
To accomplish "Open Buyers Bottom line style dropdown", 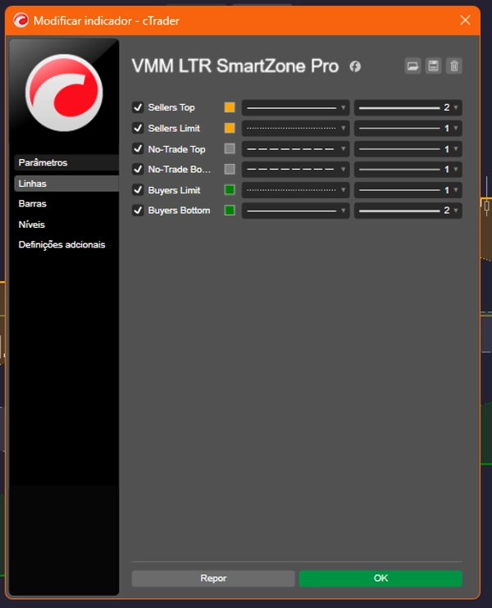I will (x=296, y=211).
